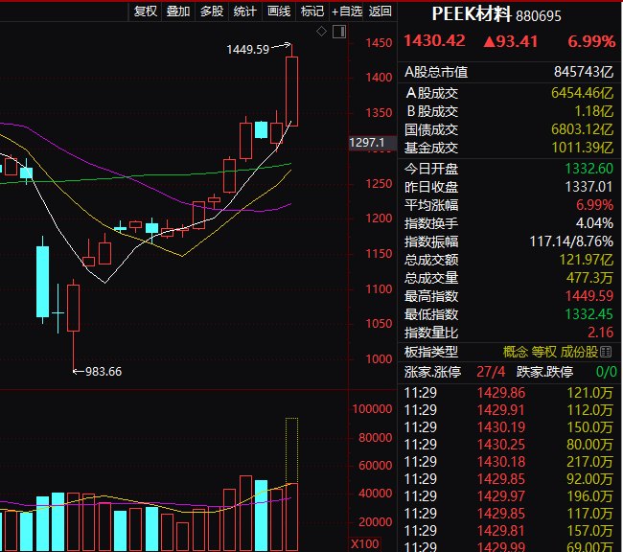Select the 成份股 link
Viewport: 623px width, 552px height.
[579, 352]
